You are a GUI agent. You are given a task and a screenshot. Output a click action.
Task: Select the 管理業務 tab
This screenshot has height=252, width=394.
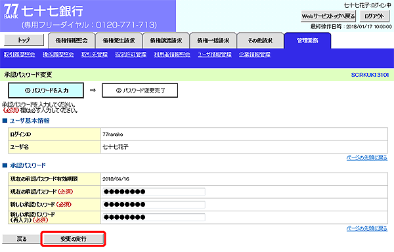point(307,41)
